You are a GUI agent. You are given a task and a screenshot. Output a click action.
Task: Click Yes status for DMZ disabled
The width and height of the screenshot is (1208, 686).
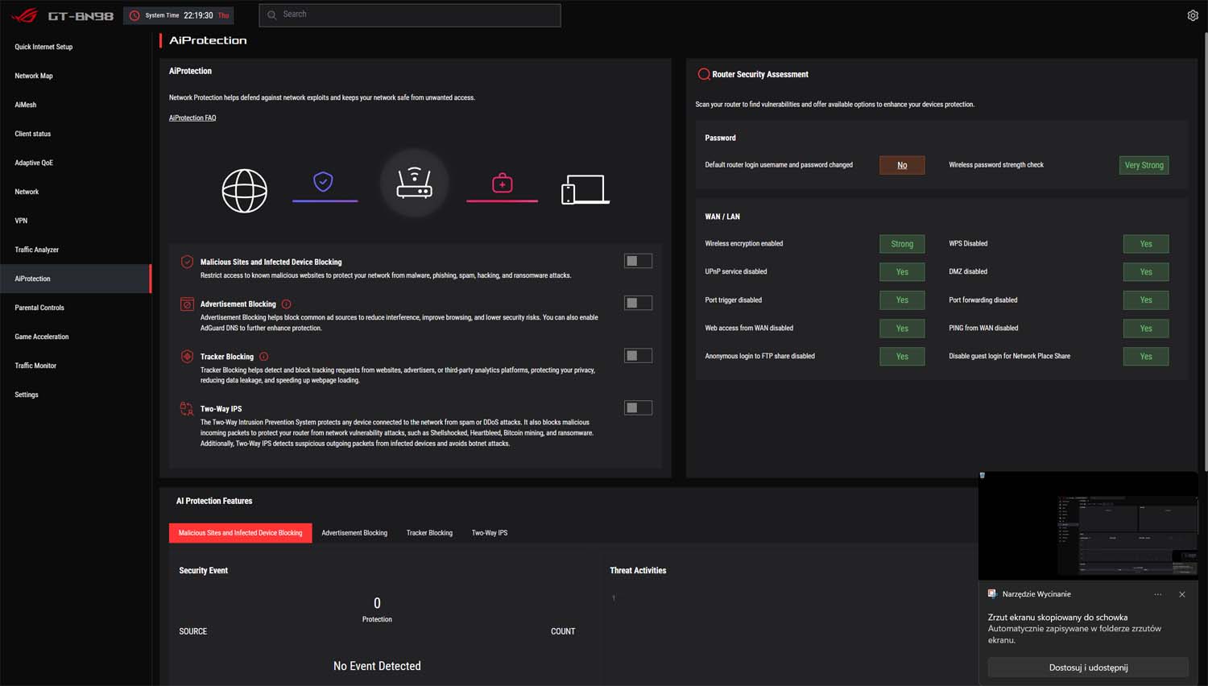[x=1146, y=272]
